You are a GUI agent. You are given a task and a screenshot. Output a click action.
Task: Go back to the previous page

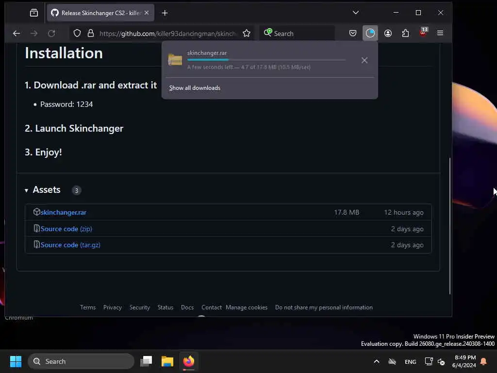(x=17, y=34)
